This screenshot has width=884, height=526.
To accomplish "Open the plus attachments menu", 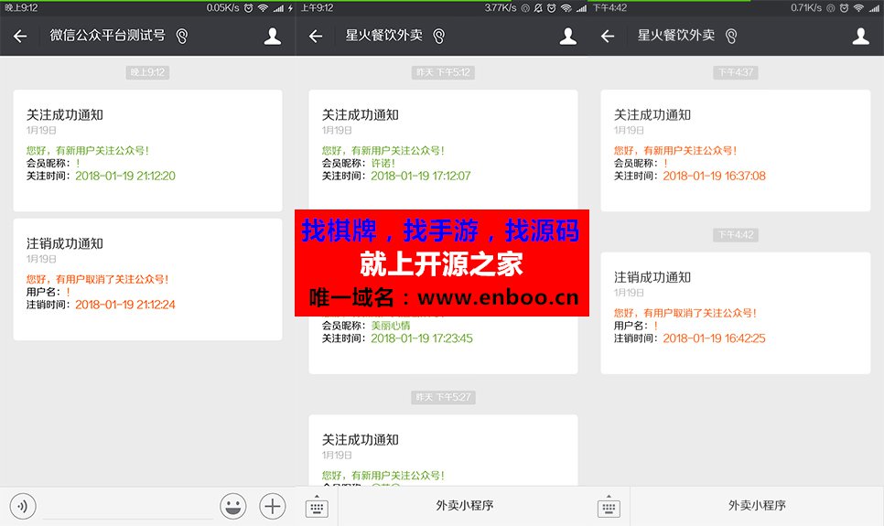I will click(273, 506).
